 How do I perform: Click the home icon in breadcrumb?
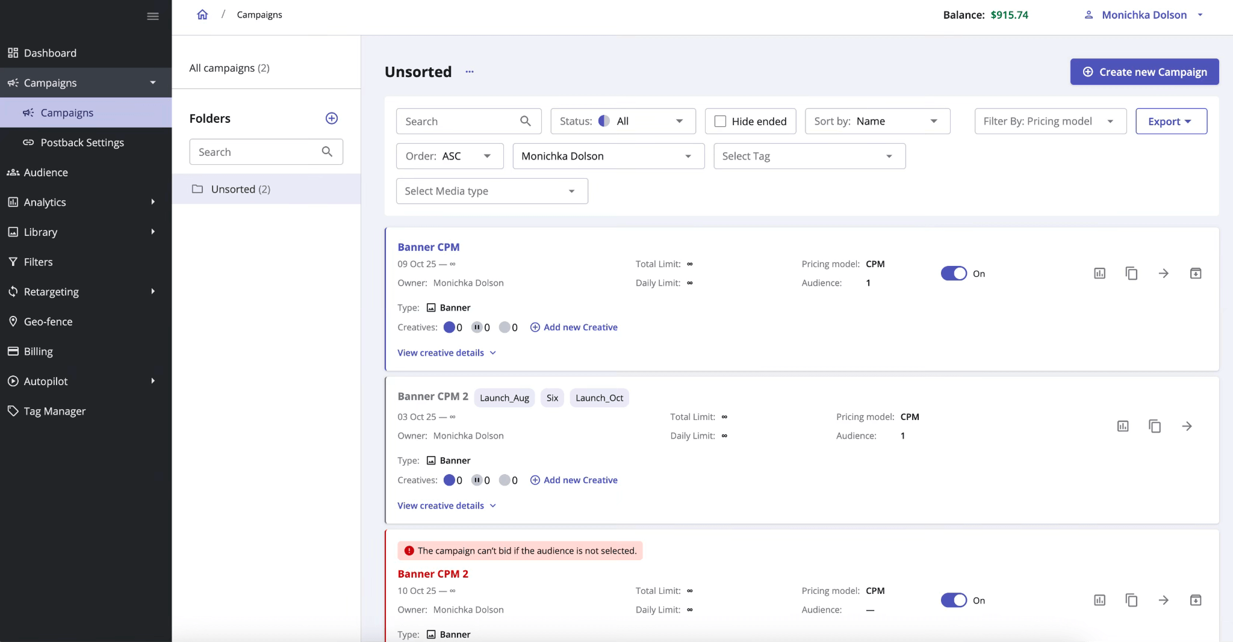coord(202,14)
